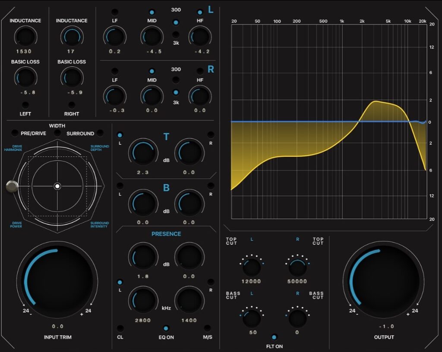
Task: Click the MID gain knob on the R channel
Action: [152, 96]
